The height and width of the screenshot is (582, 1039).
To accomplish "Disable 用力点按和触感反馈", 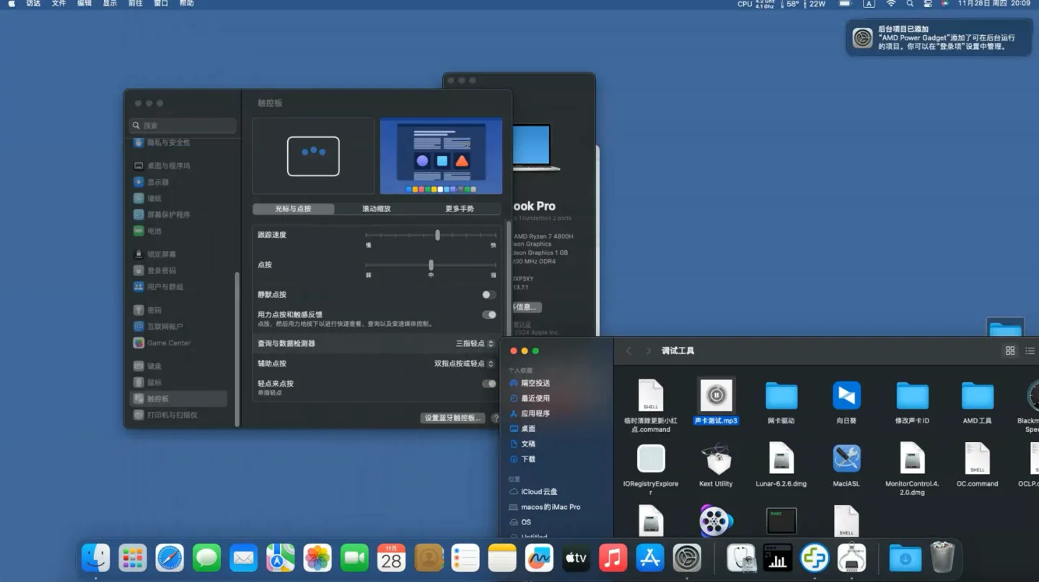I will [489, 314].
